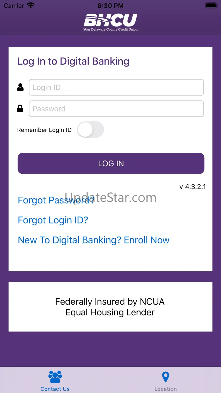
Task: Click the Federally Insured by NCUA text
Action: [110, 302]
